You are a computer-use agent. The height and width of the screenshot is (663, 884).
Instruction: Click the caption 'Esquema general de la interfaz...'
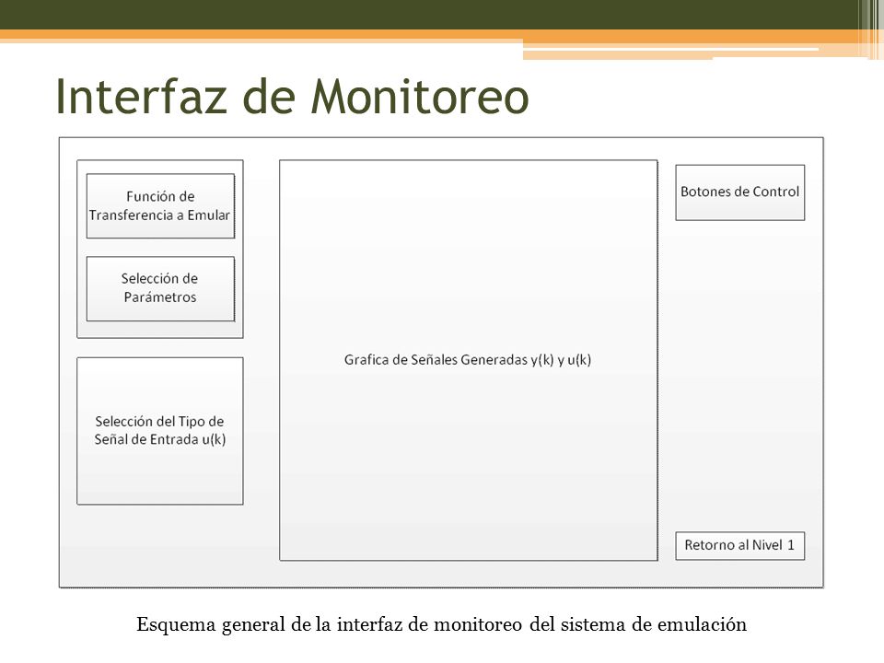(x=441, y=624)
